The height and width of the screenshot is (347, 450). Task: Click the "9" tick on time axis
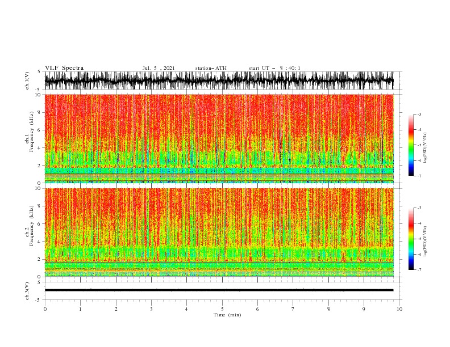[364, 309]
